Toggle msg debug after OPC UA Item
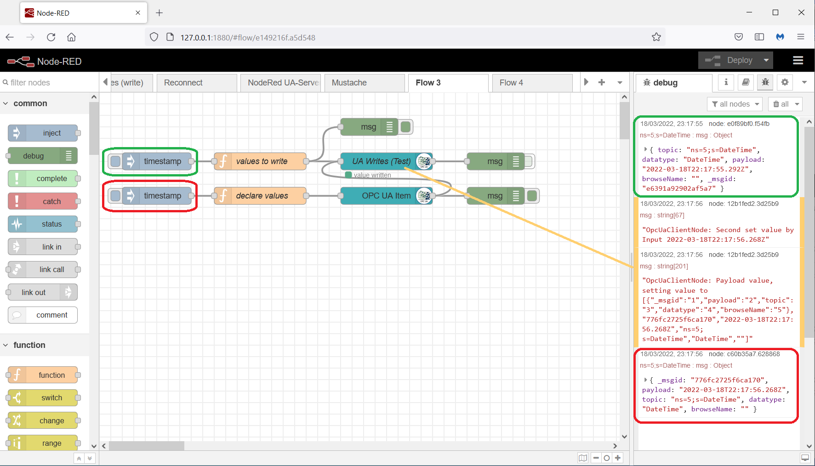Screen dimensions: 815x466 tap(532, 196)
